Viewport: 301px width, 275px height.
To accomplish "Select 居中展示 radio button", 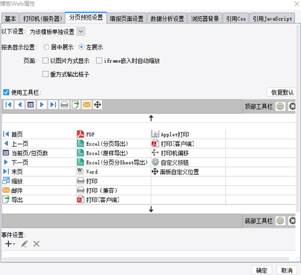I will pos(46,47).
